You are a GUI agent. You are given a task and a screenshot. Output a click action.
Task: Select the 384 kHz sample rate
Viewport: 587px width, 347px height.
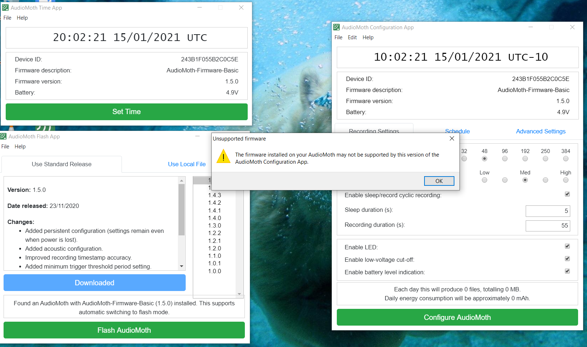(x=566, y=159)
